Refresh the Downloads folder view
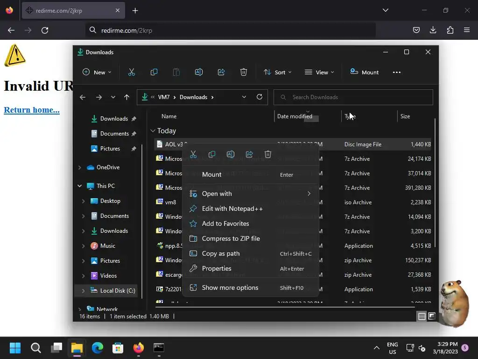 point(260,97)
